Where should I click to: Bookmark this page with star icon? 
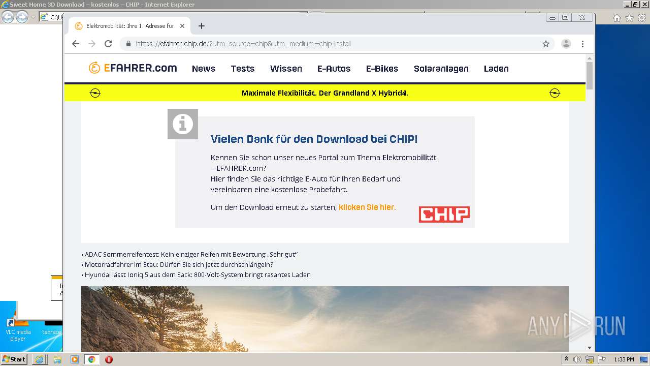pos(546,44)
